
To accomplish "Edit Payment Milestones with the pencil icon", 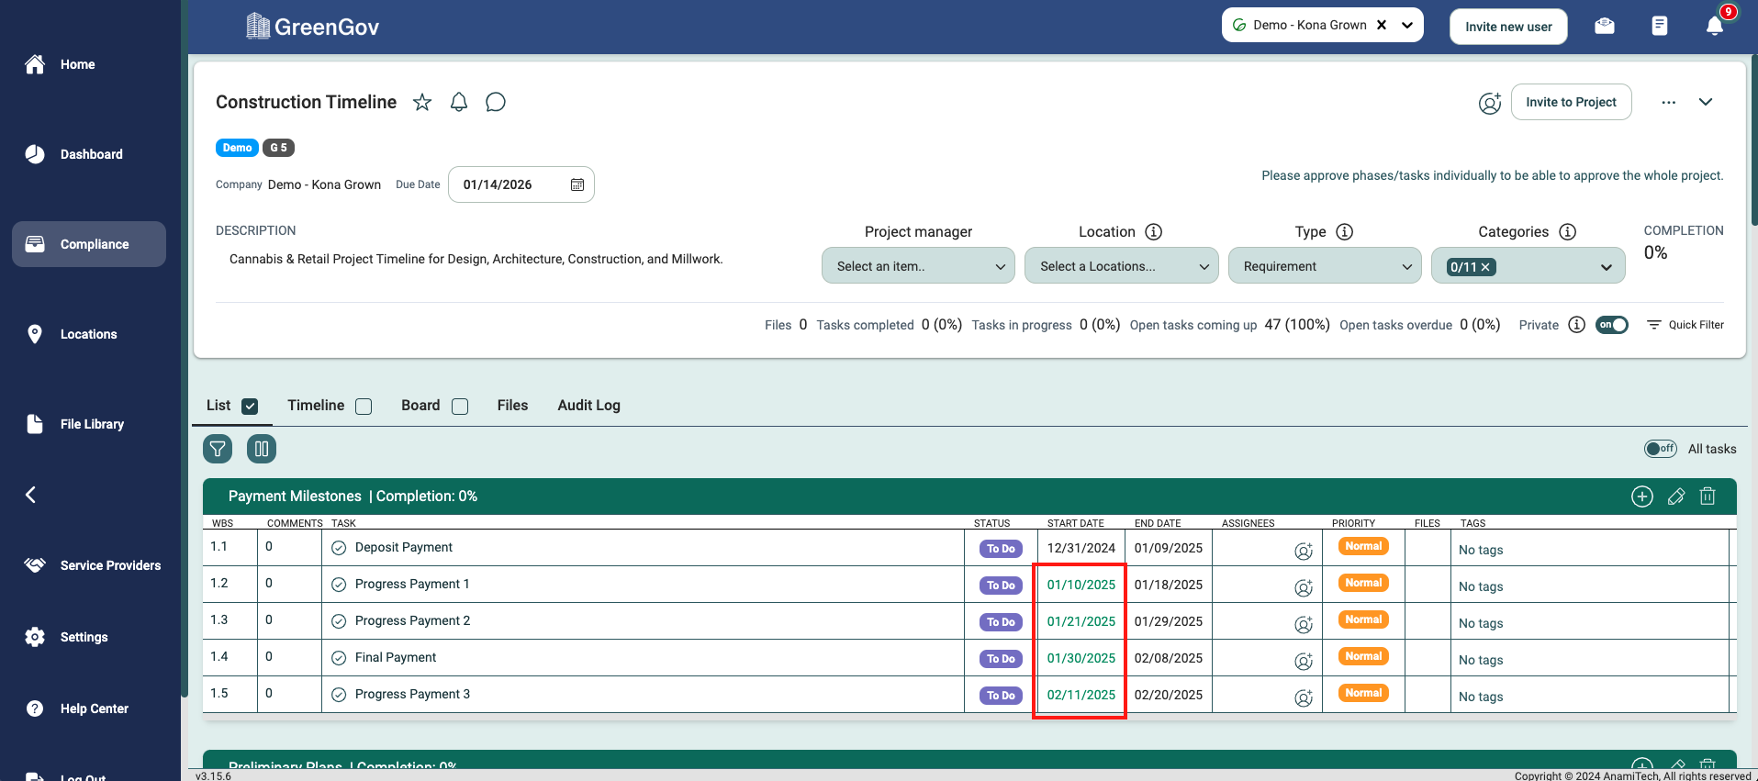I will 1675,496.
